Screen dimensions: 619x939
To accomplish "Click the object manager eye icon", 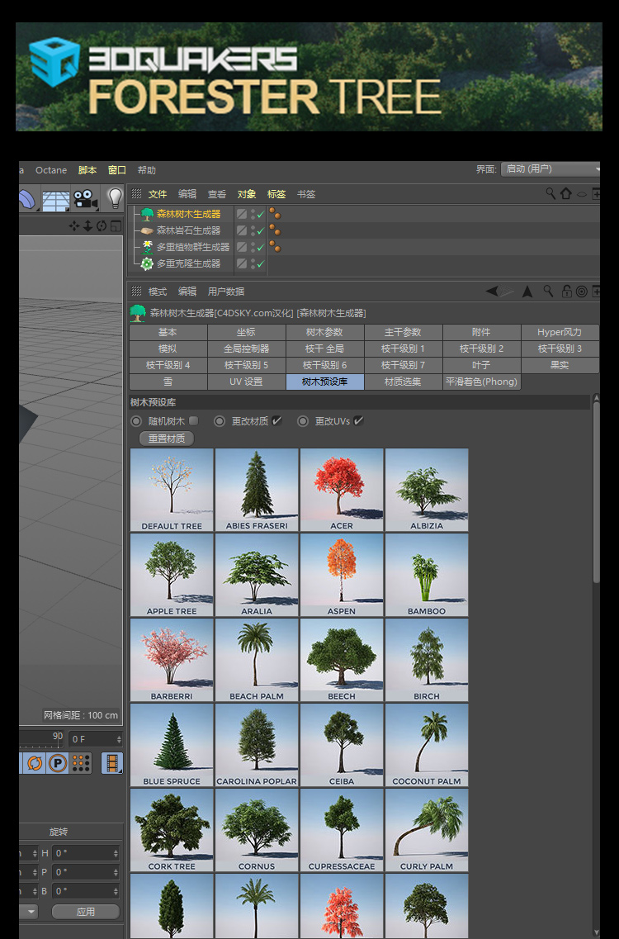I will [581, 194].
